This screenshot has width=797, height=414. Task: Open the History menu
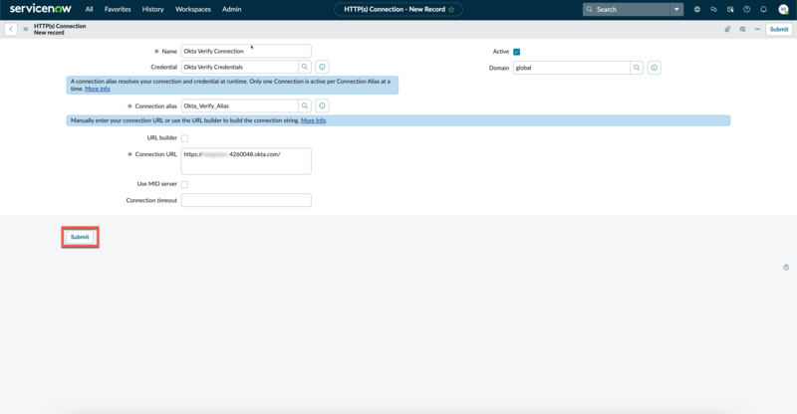pyautogui.click(x=153, y=9)
